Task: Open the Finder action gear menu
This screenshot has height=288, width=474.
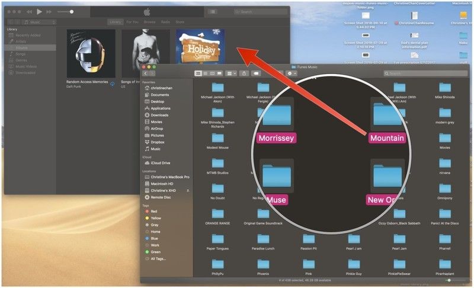Action: [290, 73]
